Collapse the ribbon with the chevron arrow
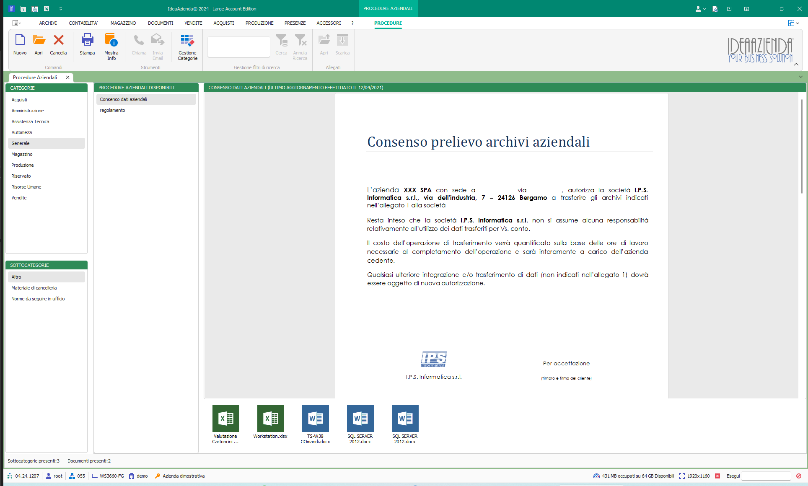808x486 pixels. click(x=796, y=64)
